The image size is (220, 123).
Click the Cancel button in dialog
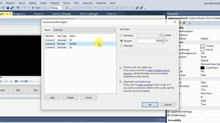pos(168,105)
